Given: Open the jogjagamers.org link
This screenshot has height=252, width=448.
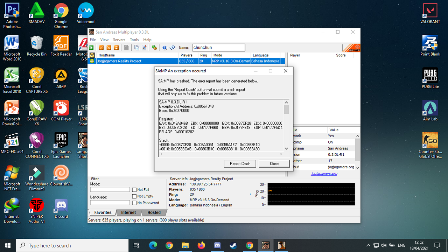Looking at the screenshot, I should pos(324,174).
